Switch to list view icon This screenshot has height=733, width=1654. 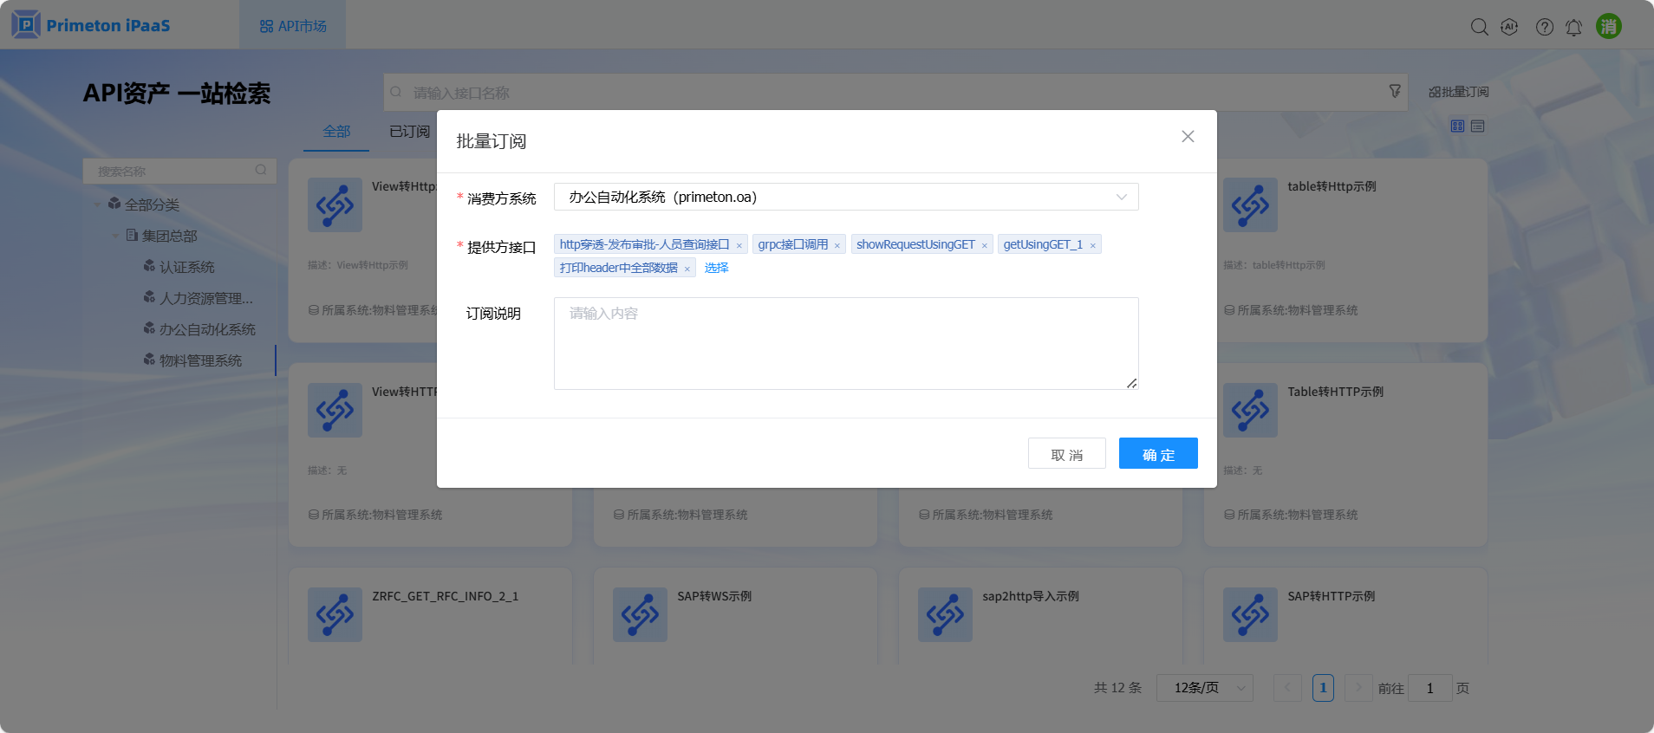point(1478,126)
